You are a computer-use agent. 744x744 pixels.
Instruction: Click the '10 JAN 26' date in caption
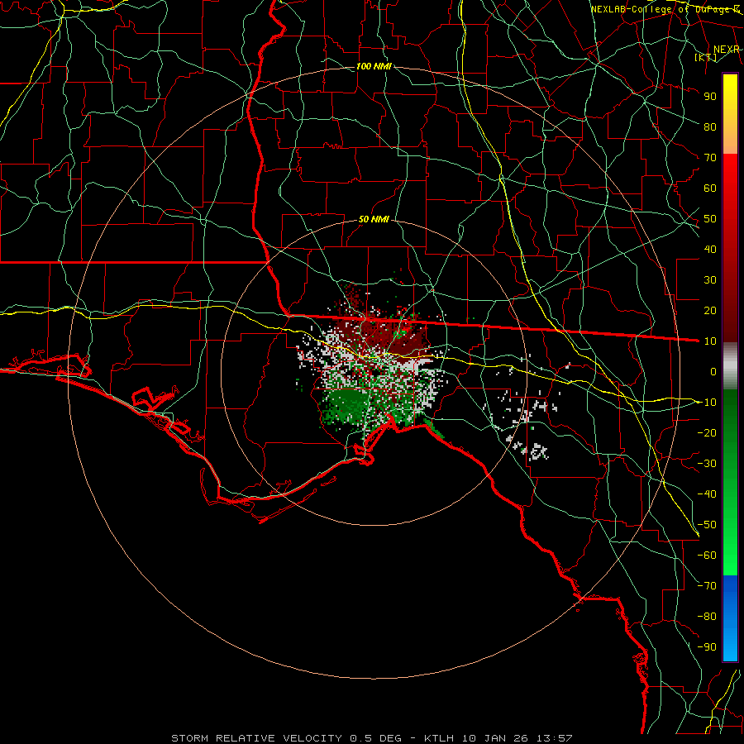pos(495,738)
